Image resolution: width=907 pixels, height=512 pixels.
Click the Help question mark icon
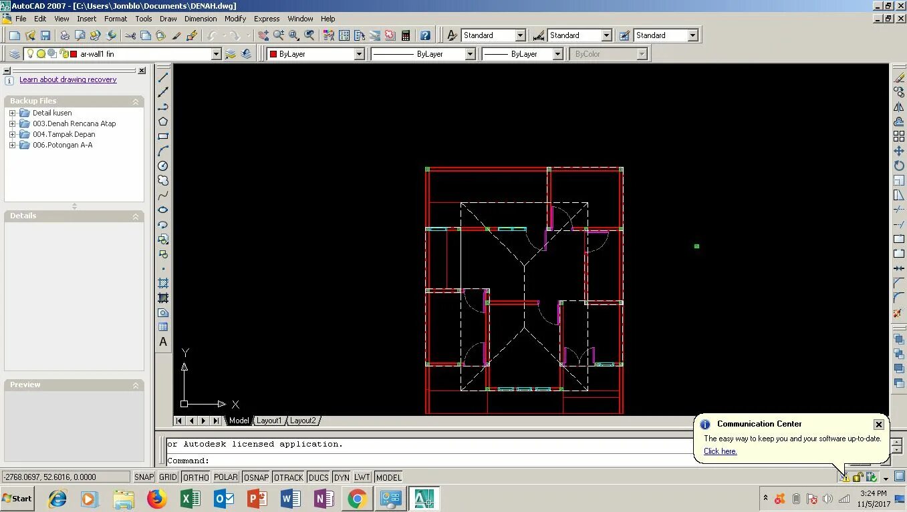(x=425, y=35)
